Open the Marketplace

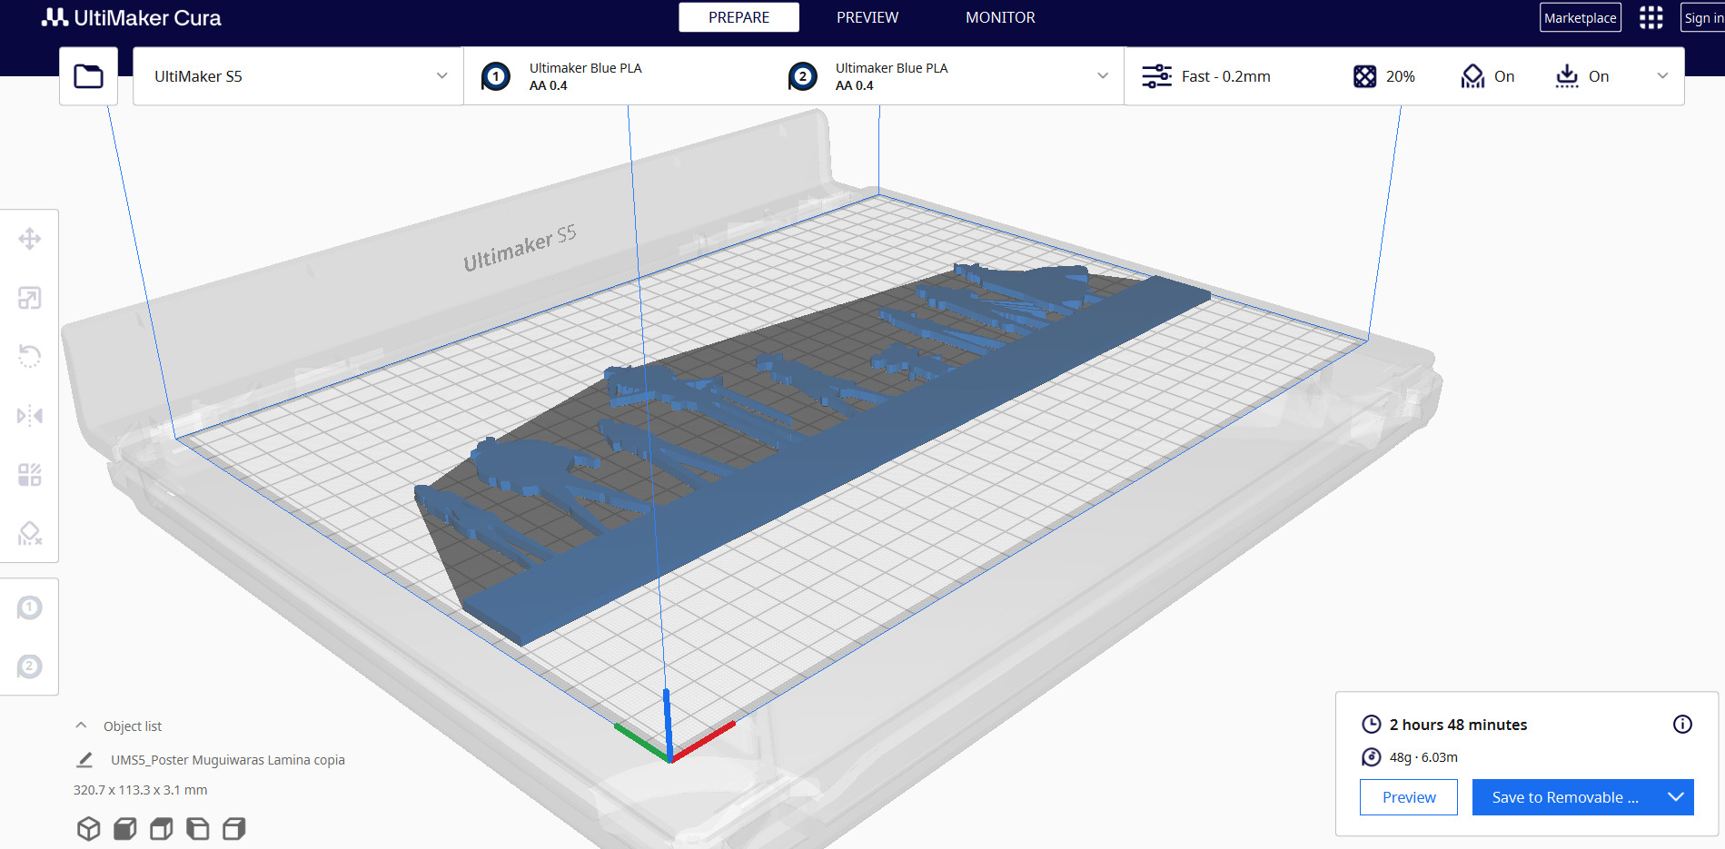pyautogui.click(x=1581, y=17)
